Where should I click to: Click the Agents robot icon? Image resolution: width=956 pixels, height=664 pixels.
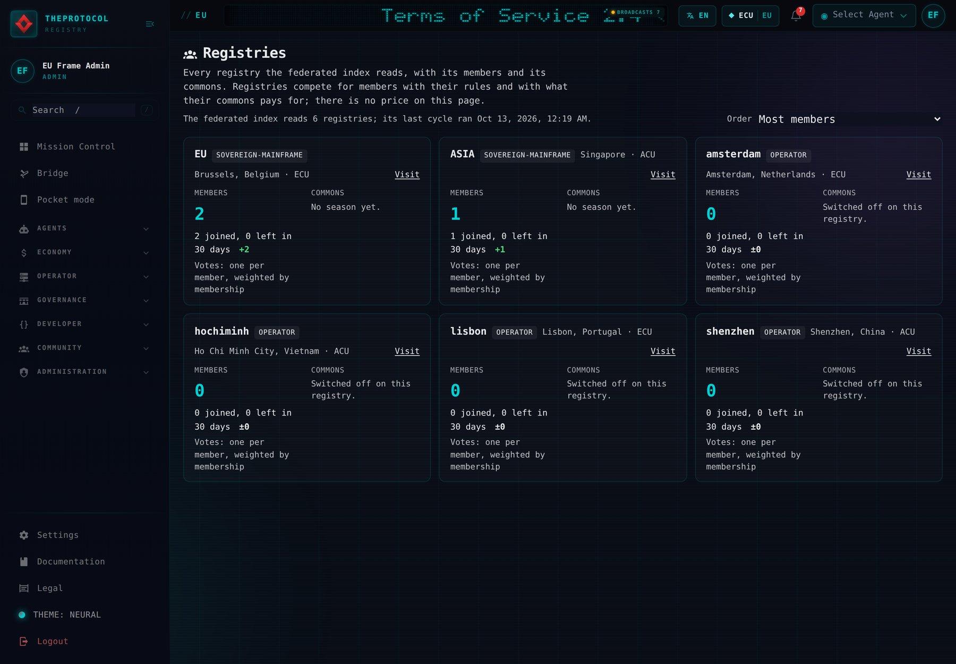[x=24, y=229]
